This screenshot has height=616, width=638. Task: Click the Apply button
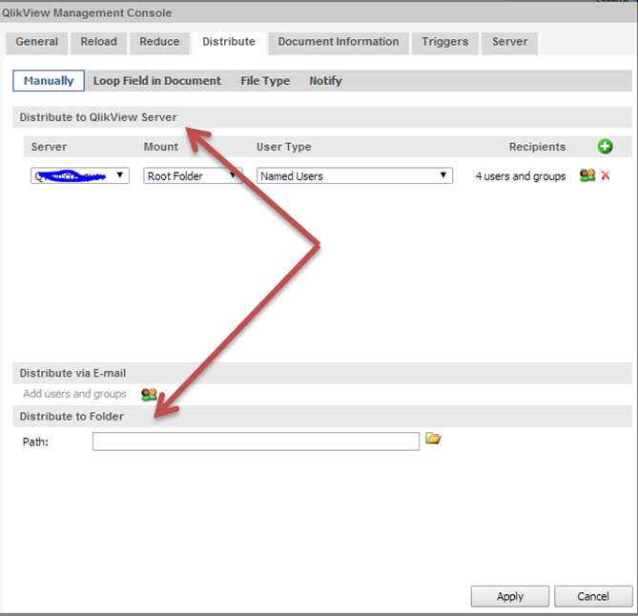click(510, 597)
